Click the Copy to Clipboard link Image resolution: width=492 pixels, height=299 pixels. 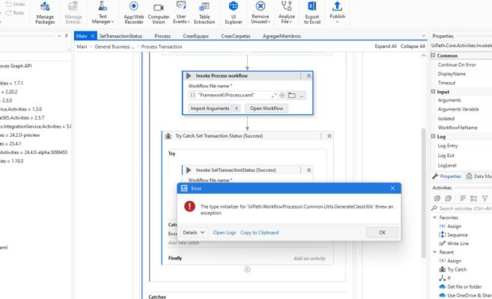[259, 232]
